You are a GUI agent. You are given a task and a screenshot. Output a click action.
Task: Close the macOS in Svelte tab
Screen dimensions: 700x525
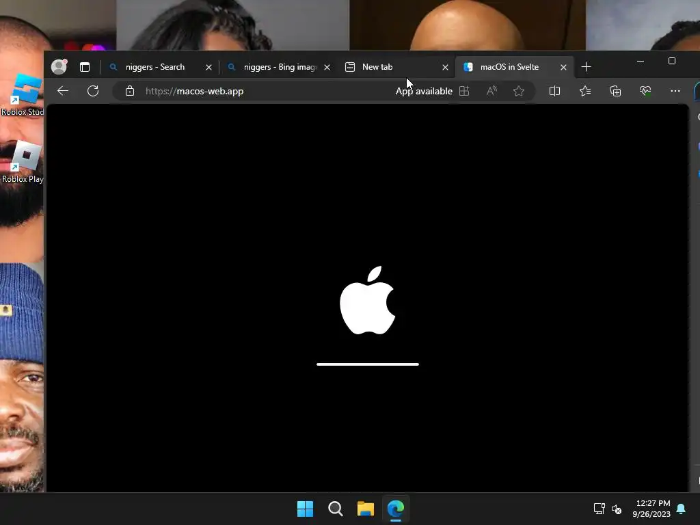coord(563,68)
